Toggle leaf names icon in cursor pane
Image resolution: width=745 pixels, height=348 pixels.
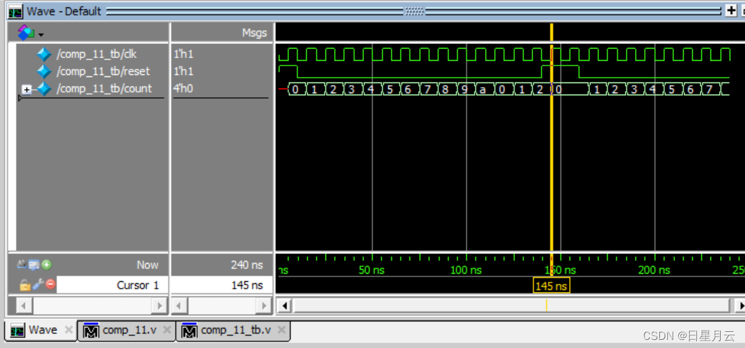(x=22, y=264)
